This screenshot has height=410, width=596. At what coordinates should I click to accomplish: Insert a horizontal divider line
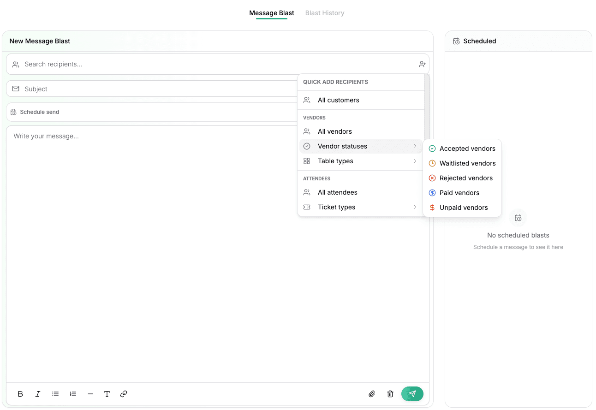click(90, 394)
